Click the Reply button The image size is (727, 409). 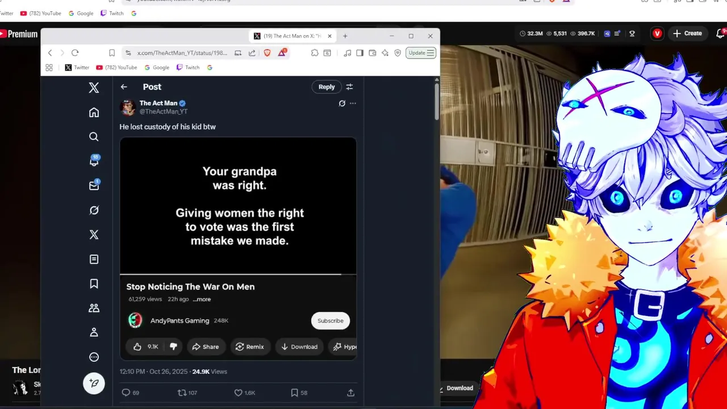(327, 87)
